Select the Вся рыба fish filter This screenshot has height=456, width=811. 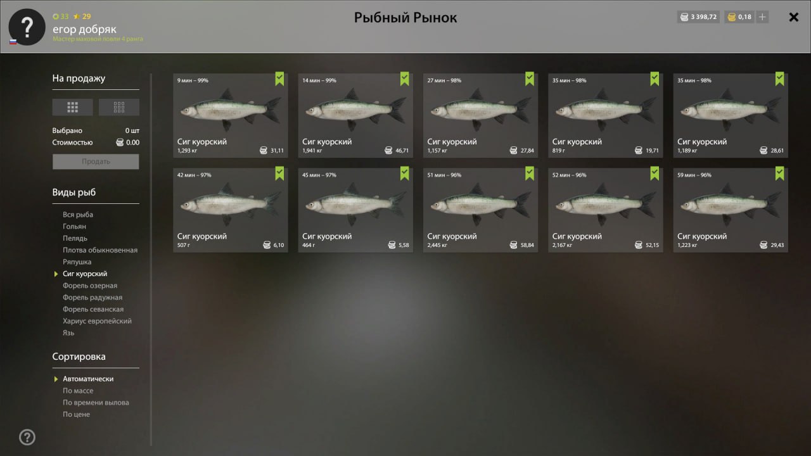(x=78, y=215)
